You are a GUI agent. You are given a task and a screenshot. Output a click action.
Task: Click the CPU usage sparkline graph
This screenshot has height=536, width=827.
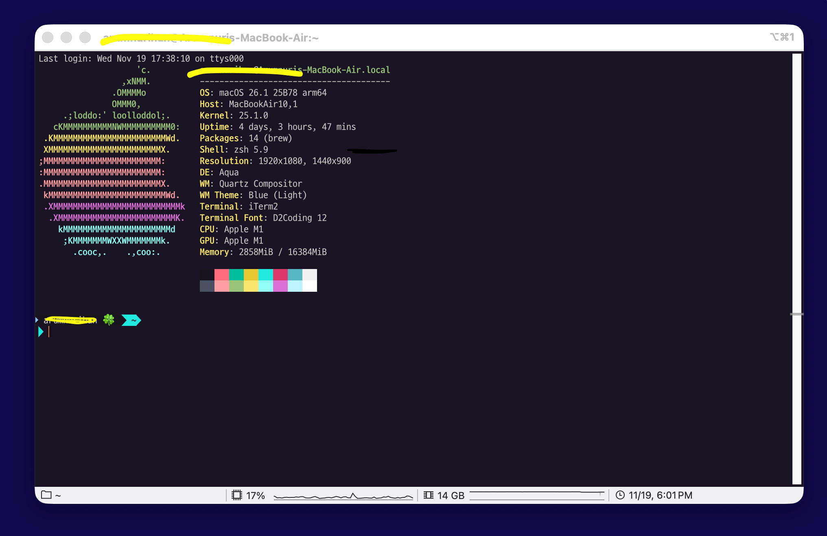click(x=343, y=496)
